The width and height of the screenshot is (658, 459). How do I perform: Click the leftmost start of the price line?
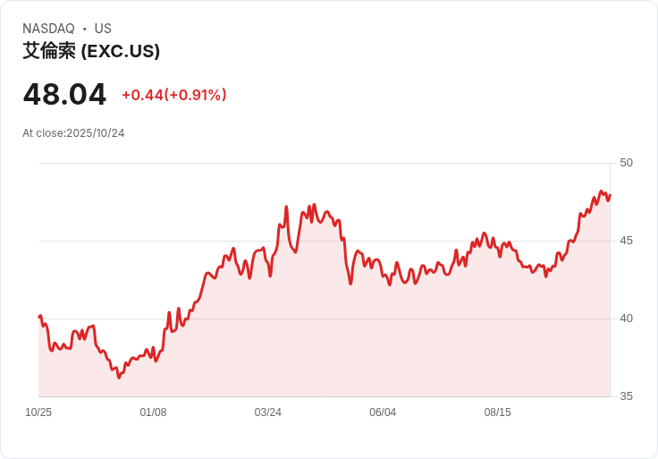[39, 316]
